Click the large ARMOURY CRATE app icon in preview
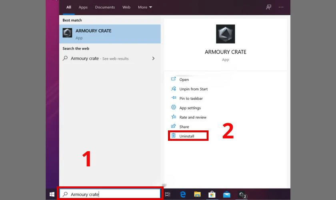336x200 pixels. point(226,34)
